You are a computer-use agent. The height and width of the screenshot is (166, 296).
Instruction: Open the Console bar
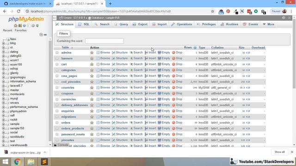pos(61,145)
